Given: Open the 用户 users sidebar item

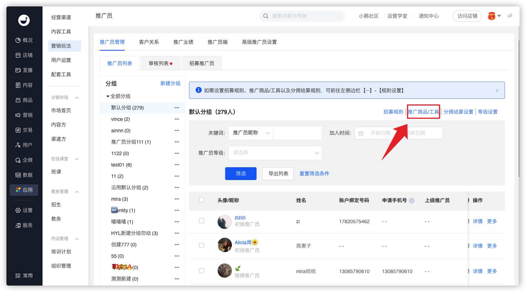Looking at the screenshot, I should 24,145.
